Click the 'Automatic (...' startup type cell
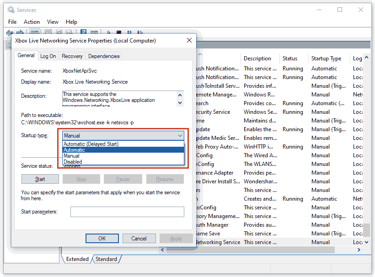The height and width of the screenshot is (277, 375). pyautogui.click(x=328, y=103)
